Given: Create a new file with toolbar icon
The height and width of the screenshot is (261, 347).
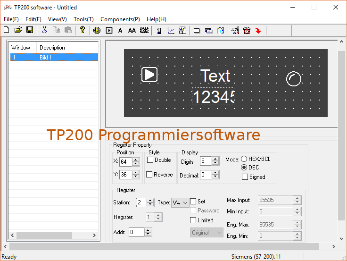Looking at the screenshot, I should click(7, 30).
